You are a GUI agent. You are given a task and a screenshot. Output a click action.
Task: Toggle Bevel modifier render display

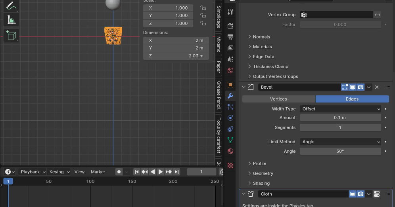(361, 87)
